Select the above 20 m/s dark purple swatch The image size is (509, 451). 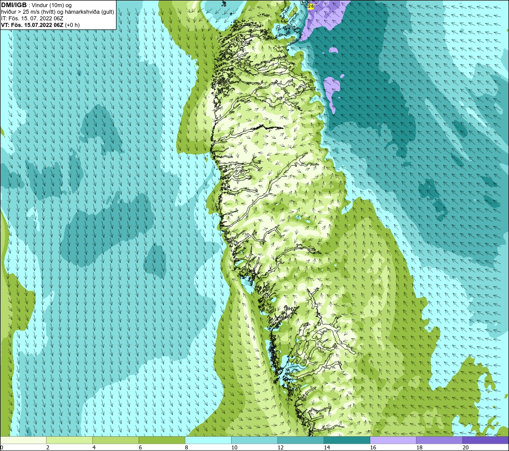485,440
